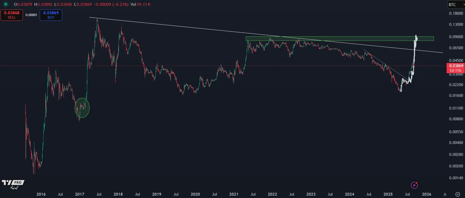This screenshot has height=198, width=465.
Task: Click the 0.06500 price axis label
Action: pos(456,48)
